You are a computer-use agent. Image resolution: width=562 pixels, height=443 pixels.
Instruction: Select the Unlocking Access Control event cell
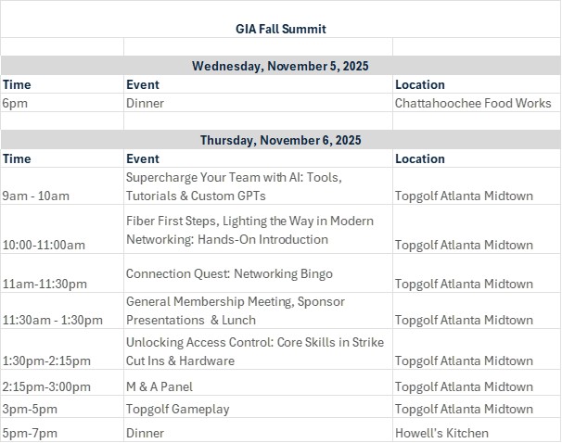[x=258, y=349]
